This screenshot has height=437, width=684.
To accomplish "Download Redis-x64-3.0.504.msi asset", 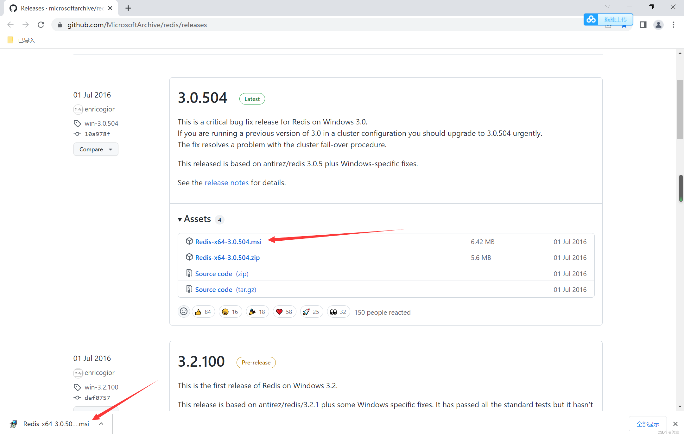I will (228, 242).
